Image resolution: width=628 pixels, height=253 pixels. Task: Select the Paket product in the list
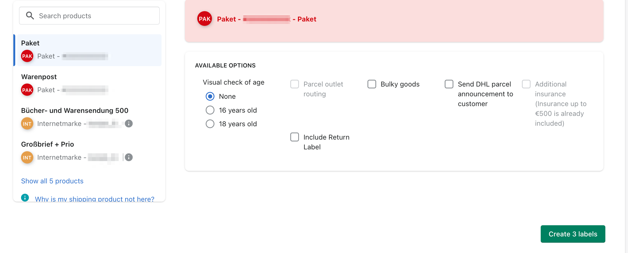(x=89, y=50)
